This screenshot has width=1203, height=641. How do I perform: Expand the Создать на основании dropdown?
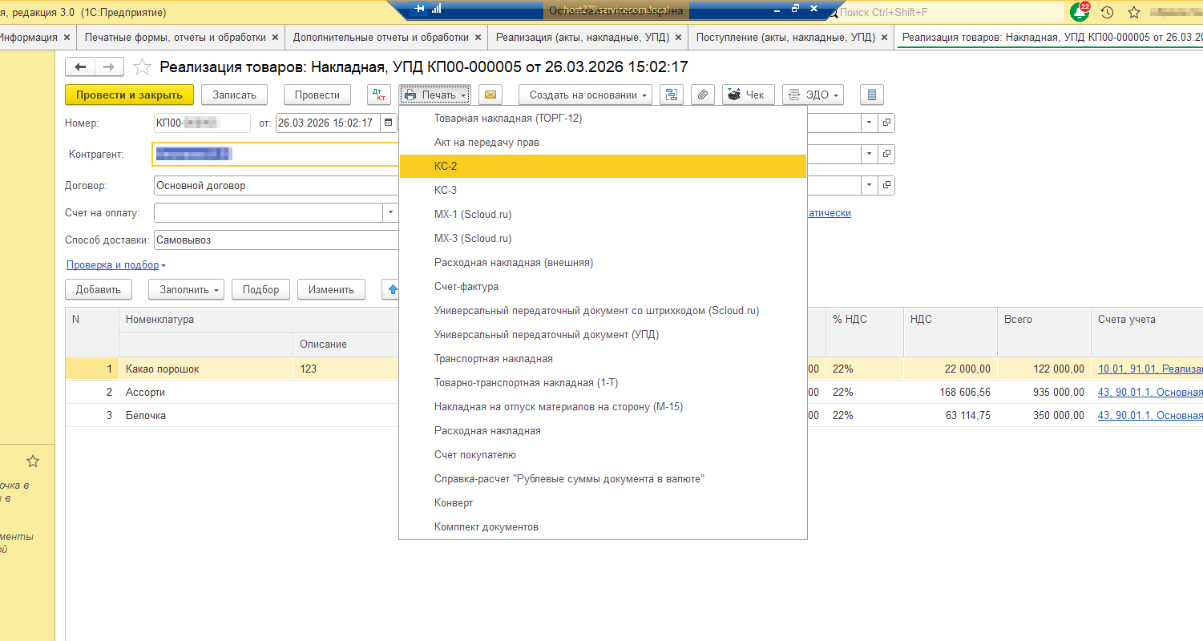[x=585, y=95]
